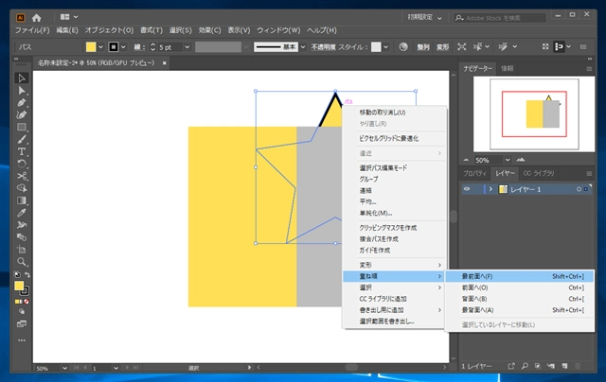The width and height of the screenshot is (606, 382).
Task: Open the オブジェクト(O) menu
Action: coord(109,30)
